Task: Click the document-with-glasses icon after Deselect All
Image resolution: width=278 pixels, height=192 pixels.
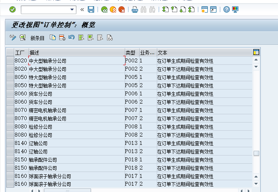Action: [x=109, y=37]
